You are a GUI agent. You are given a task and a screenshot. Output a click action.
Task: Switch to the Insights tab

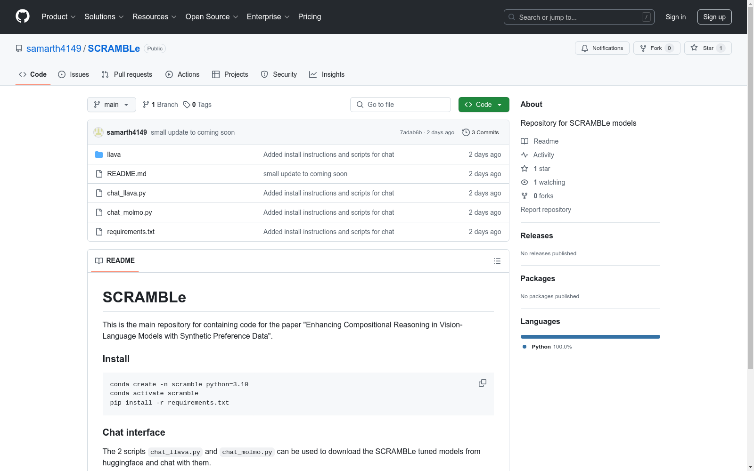point(327,74)
